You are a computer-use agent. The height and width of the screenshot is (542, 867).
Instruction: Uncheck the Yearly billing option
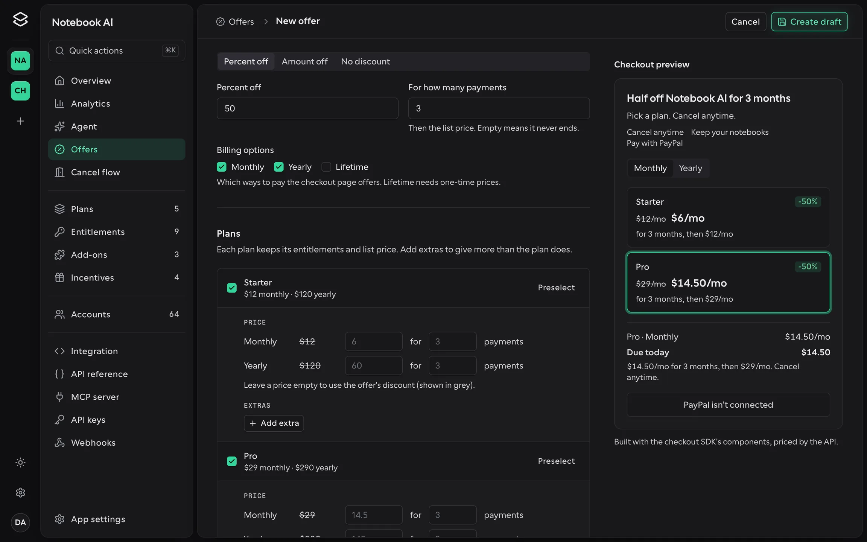(278, 167)
